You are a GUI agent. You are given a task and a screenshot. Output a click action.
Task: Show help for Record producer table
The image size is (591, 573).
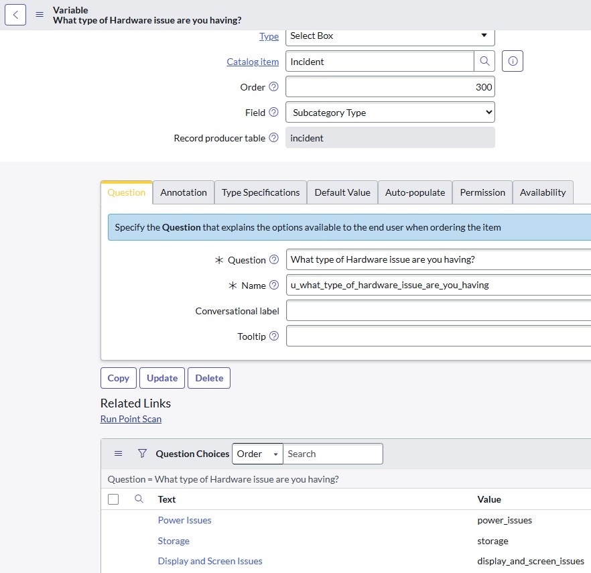point(273,137)
